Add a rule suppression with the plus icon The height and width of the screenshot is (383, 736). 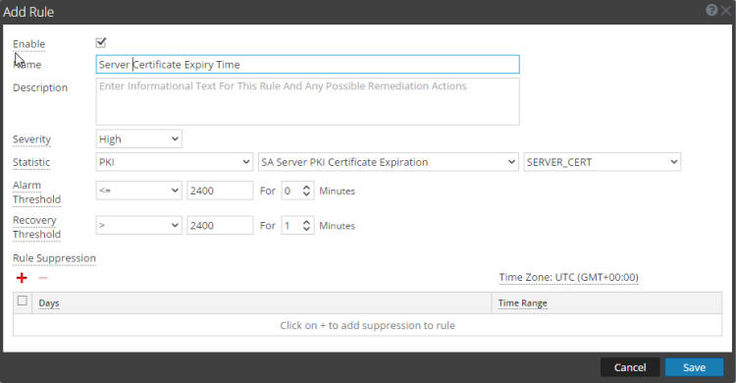[22, 278]
